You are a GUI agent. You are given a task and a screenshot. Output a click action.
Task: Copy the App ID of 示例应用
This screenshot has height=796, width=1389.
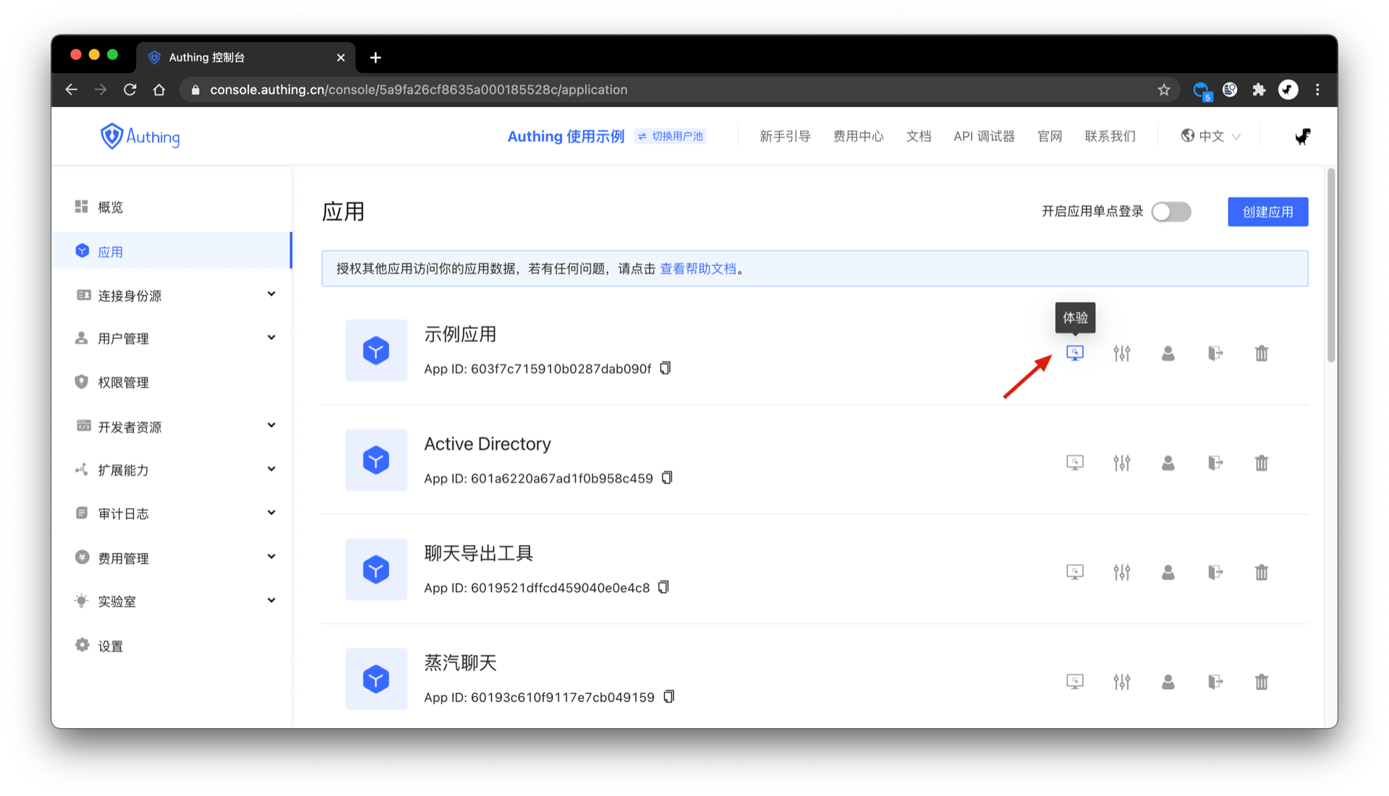click(666, 368)
